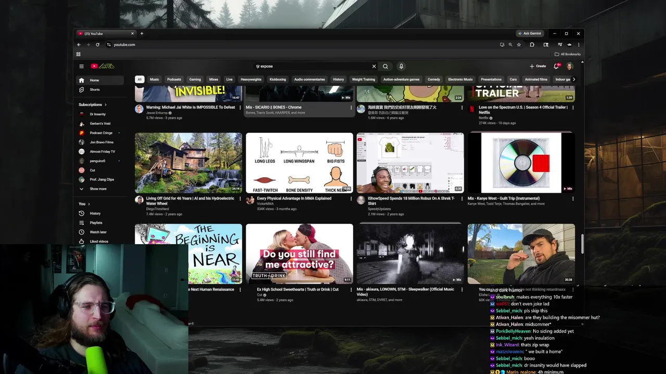Click the YouTube logo
Screen dimensions: 666x374
[x=103, y=66]
